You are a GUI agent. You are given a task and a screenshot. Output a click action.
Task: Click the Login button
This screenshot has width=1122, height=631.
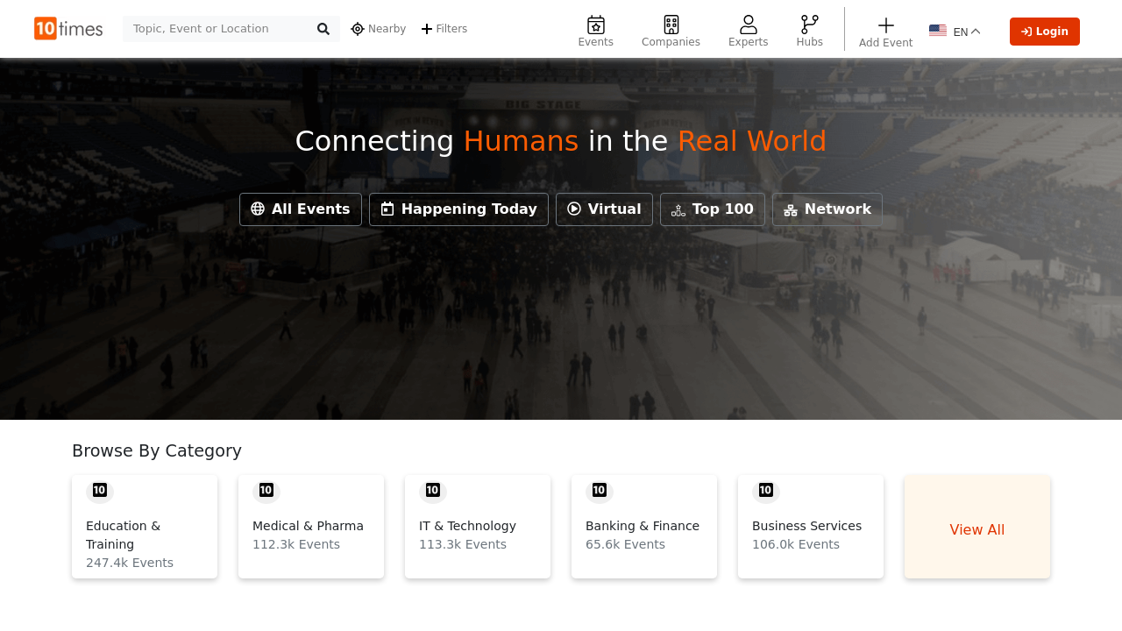pos(1045,32)
